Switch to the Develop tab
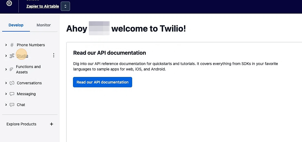Screen dimensions: 302x142 pos(16,25)
